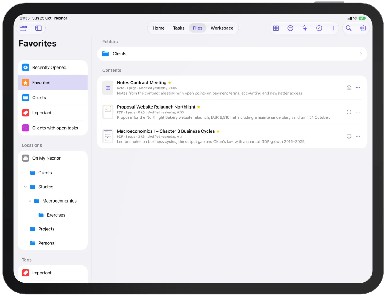Show info for Proposal Website Relaunch Northlight
The height and width of the screenshot is (296, 386).
pos(349,112)
